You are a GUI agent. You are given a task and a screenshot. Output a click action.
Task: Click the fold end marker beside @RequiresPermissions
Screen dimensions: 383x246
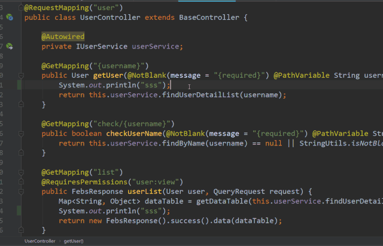tap(21, 182)
